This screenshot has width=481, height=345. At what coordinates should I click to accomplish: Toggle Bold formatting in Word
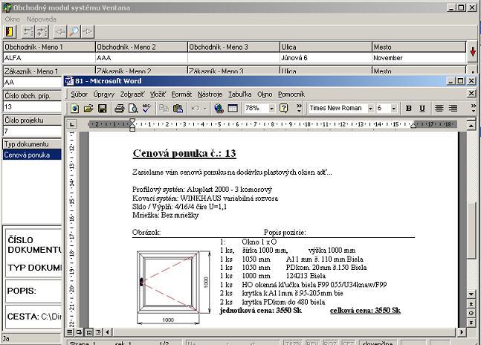[409, 108]
